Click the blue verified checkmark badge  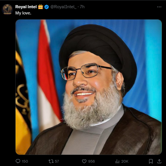point(46,7)
